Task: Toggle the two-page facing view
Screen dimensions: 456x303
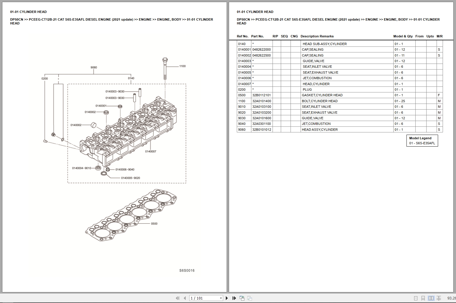Action: click(x=432, y=298)
